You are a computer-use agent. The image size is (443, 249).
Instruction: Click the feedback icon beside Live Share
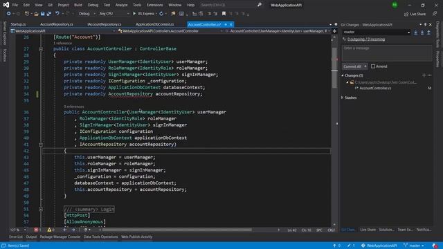pyautogui.click(x=435, y=14)
